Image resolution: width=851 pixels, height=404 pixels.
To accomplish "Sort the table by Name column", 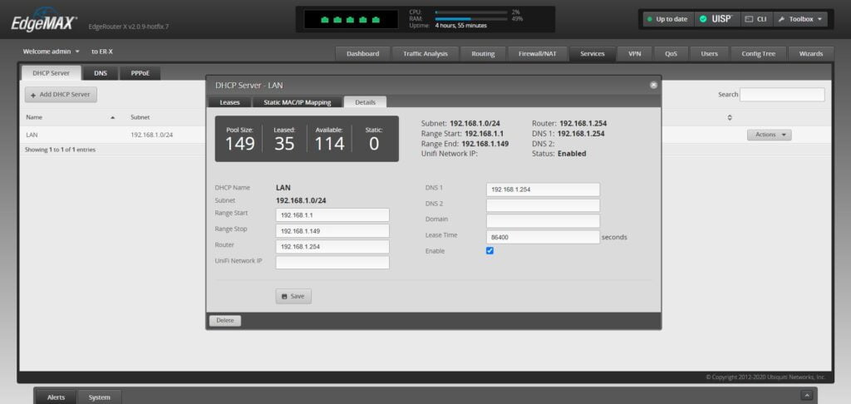I will [70, 117].
